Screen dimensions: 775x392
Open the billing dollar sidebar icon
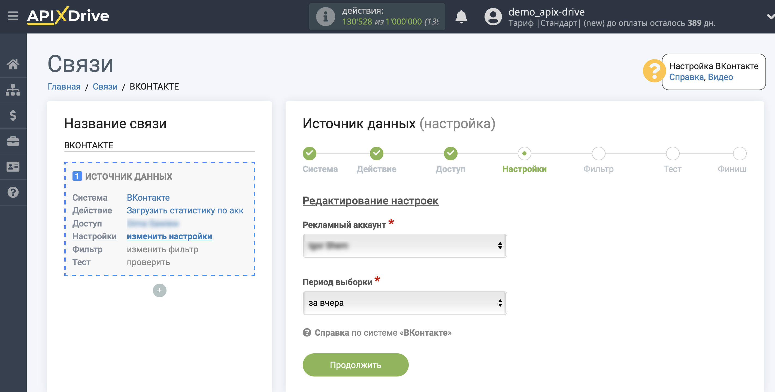[x=13, y=115]
